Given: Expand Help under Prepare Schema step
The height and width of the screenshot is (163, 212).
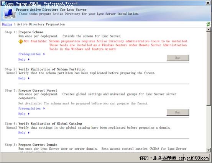Looking at the screenshot, I should pos(22,60).
